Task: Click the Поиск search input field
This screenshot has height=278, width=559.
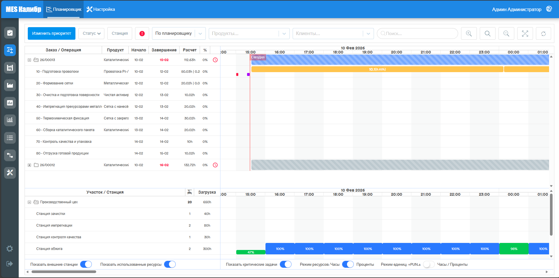Action: point(417,34)
